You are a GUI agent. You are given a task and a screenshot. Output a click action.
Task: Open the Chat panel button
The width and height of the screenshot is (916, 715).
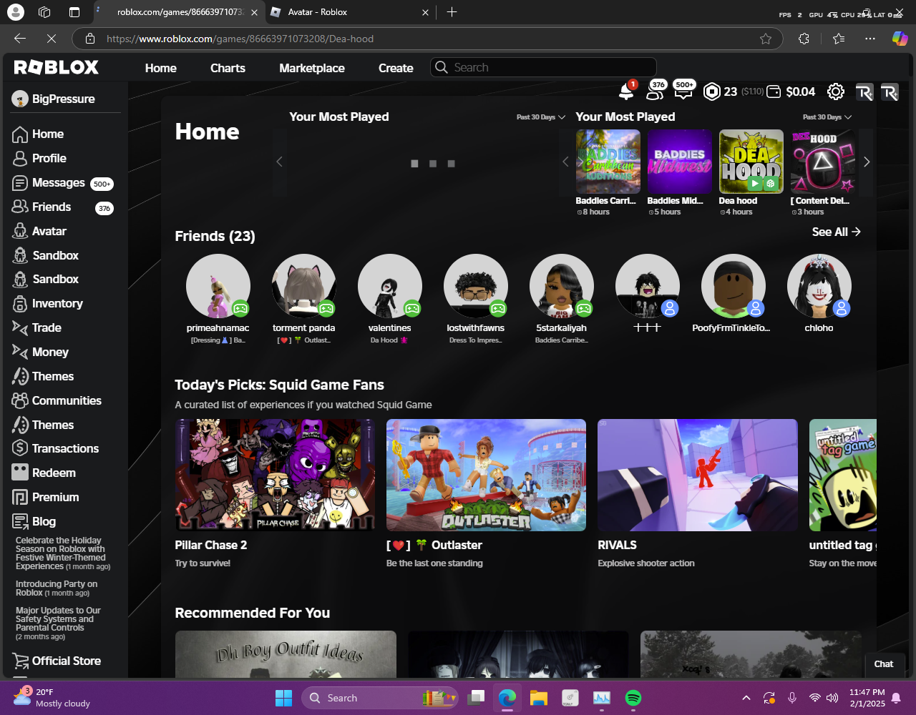tap(884, 664)
